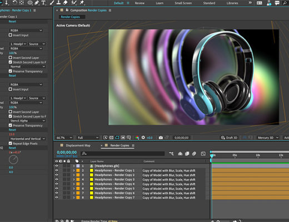Screen dimensions: 289x222
Task: Open show channel color management icon
Action: click(137, 138)
